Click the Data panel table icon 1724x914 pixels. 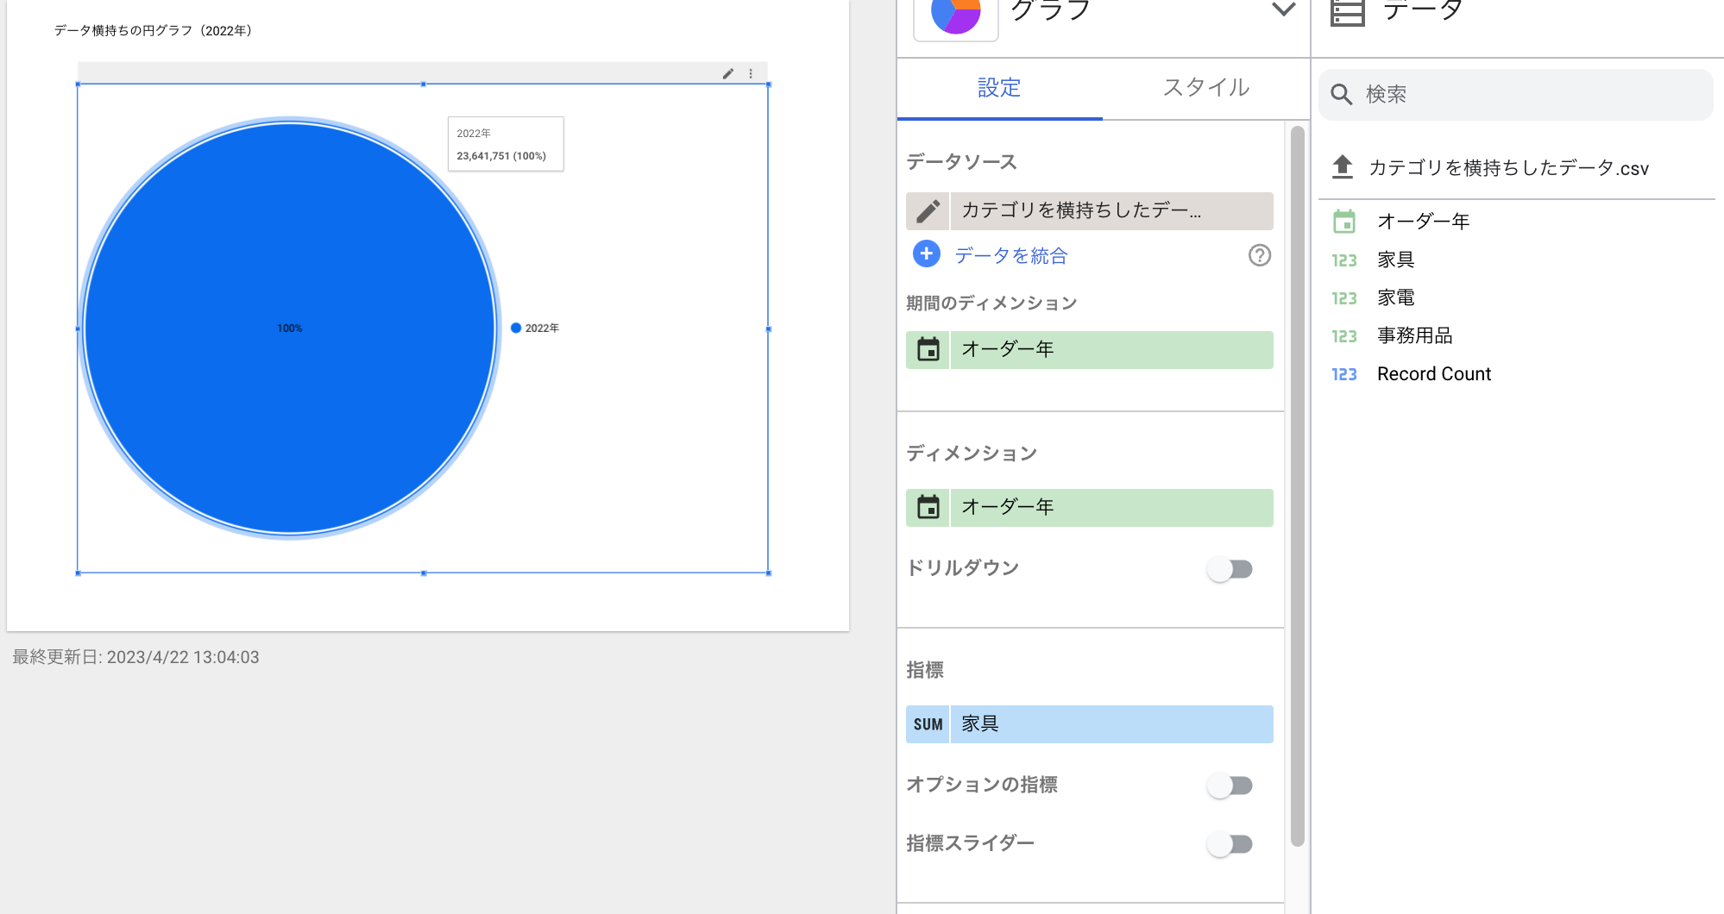(1348, 13)
